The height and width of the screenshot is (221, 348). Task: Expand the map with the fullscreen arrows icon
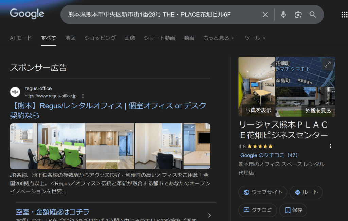coord(327,64)
